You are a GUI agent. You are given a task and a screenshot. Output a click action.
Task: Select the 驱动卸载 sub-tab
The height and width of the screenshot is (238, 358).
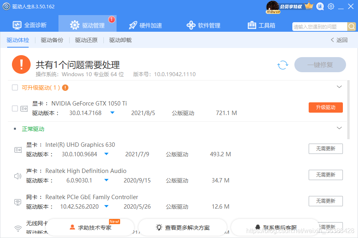tap(121, 40)
